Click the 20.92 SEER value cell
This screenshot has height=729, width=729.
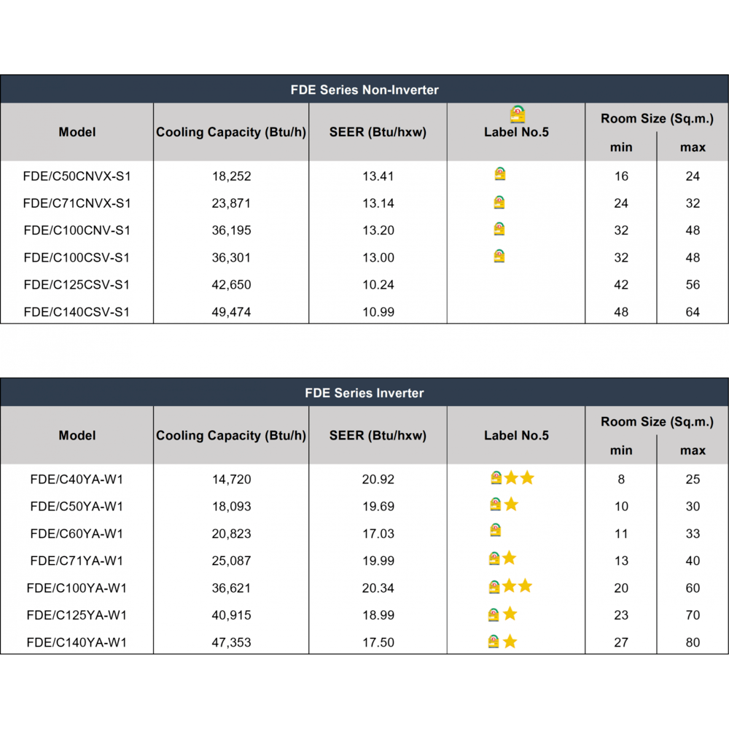378,479
